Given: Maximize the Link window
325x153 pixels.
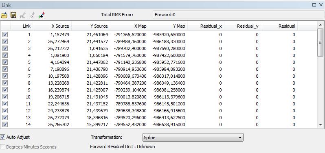Looking at the screenshot, I should tap(314, 5).
